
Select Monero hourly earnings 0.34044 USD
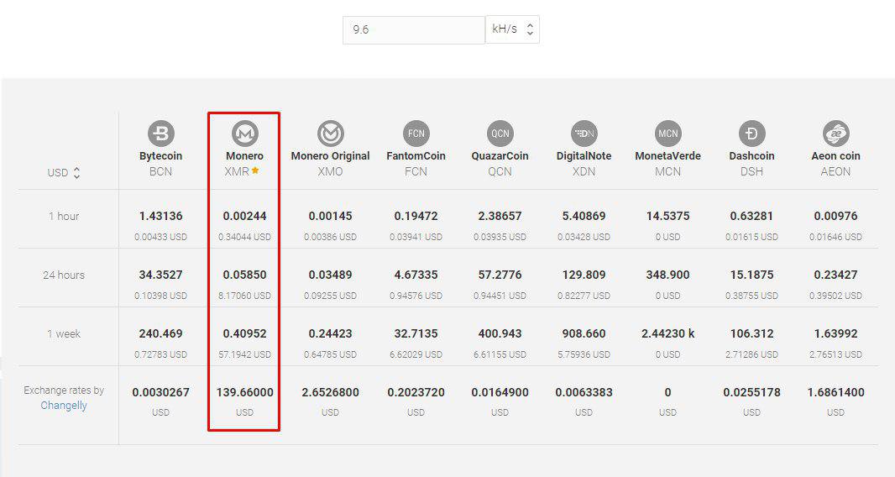pyautogui.click(x=245, y=237)
